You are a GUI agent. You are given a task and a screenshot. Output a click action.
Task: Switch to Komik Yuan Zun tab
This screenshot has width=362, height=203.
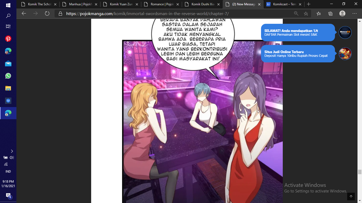121,4
